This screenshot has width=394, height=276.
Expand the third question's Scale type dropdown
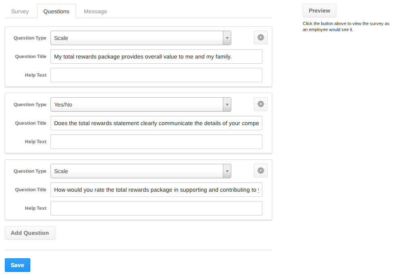[x=140, y=171]
